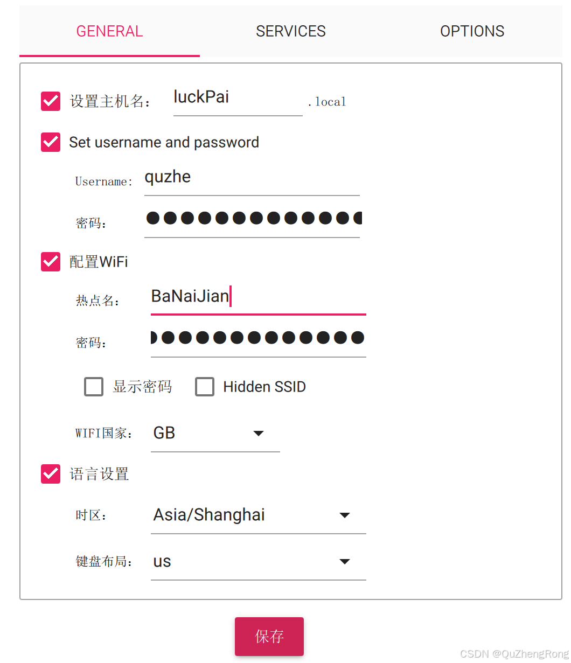Click the GB country value
The image size is (571, 663).
tap(164, 433)
